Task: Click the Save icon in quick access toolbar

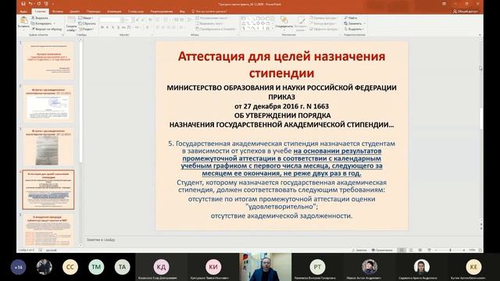Action: pyautogui.click(x=23, y=4)
